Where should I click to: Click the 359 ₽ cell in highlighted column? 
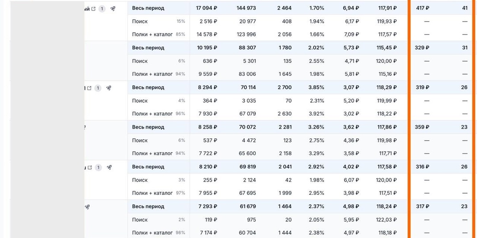point(422,127)
